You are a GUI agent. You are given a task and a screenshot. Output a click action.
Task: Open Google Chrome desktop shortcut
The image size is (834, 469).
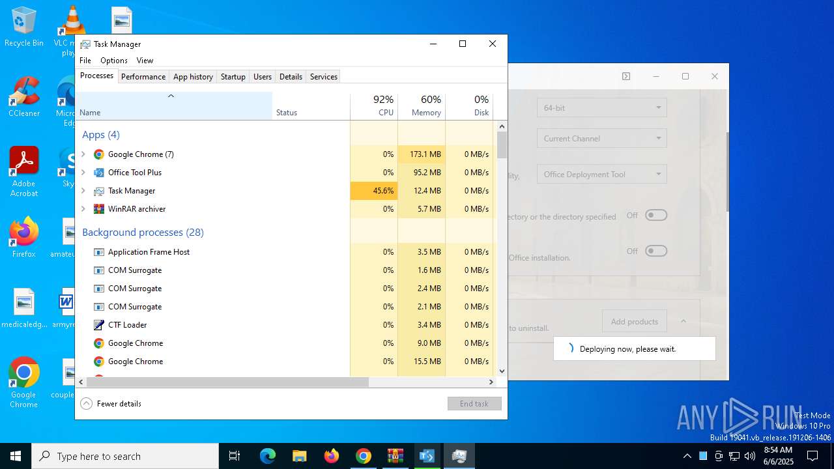coord(23,382)
